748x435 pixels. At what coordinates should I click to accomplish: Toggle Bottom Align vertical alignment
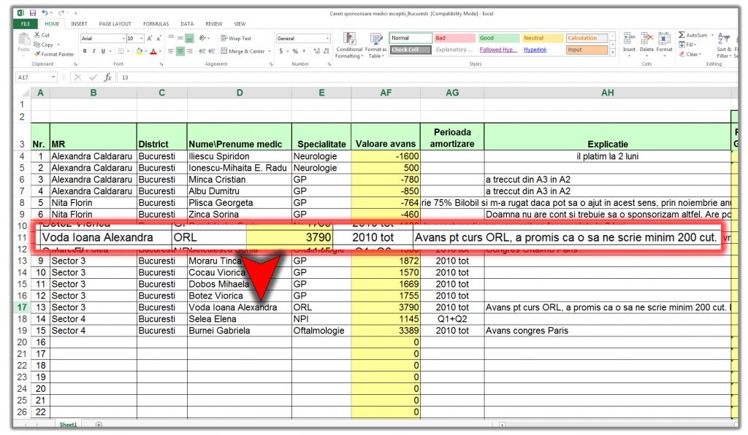[x=189, y=38]
